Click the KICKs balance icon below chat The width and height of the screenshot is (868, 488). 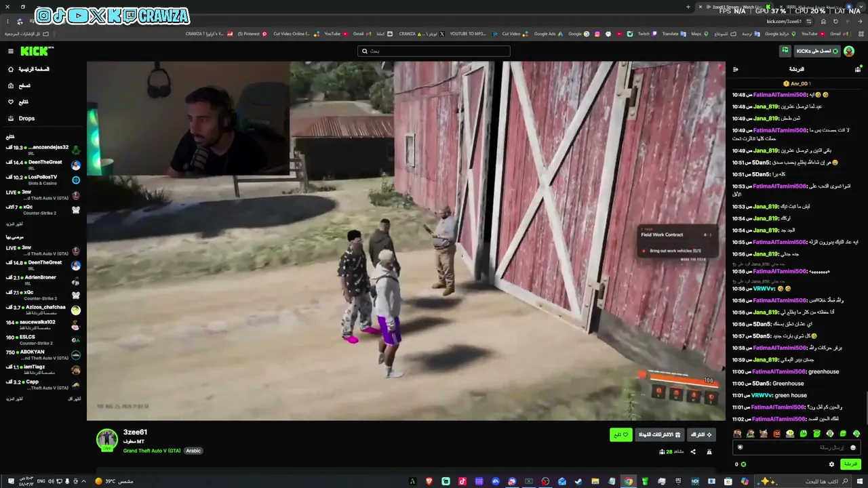[x=743, y=464]
